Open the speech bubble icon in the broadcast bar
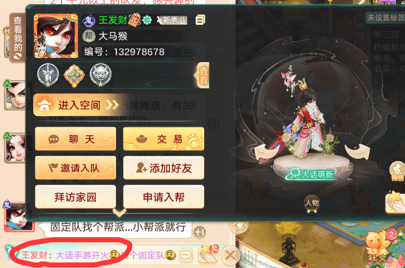 pos(186,255)
